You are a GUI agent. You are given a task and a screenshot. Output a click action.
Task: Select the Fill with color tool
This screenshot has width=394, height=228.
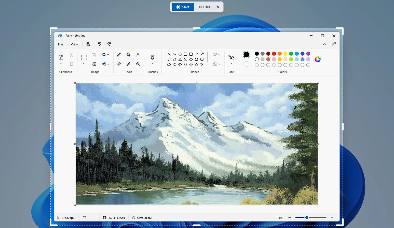pyautogui.click(x=128, y=55)
